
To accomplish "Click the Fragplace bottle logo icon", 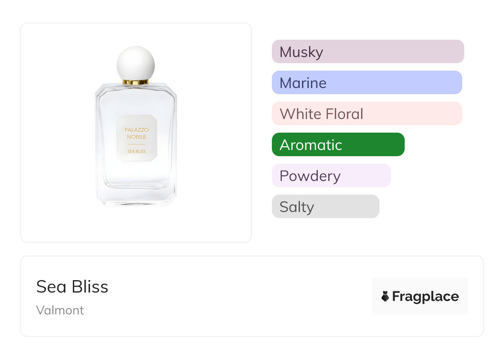I will [385, 296].
